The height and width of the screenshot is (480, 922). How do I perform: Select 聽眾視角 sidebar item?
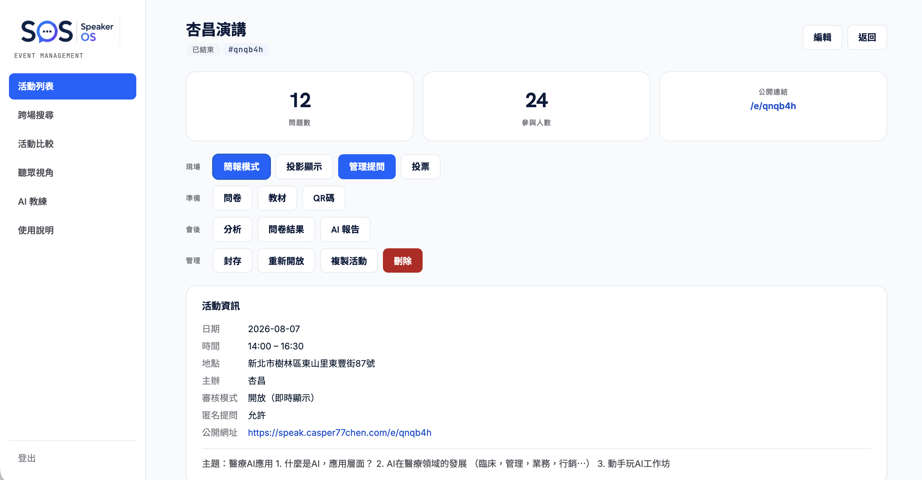(72, 173)
